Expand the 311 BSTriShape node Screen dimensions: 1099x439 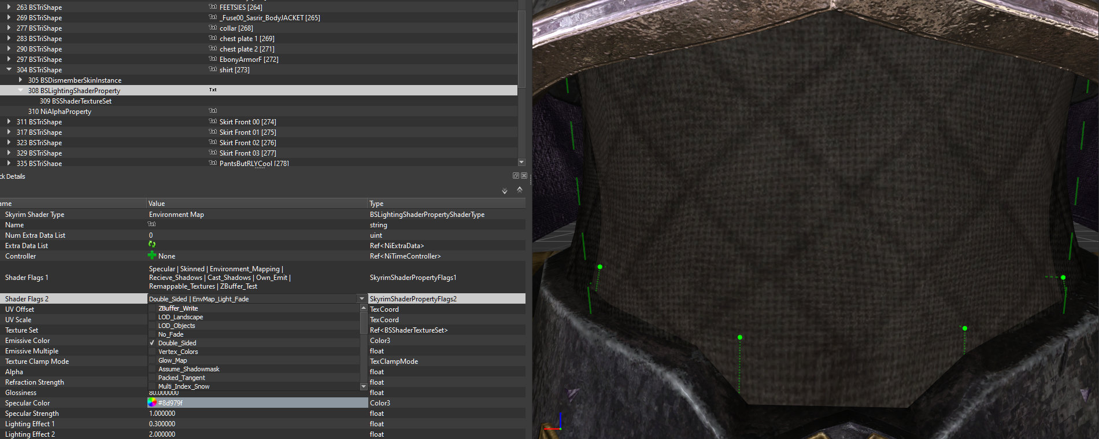(9, 121)
